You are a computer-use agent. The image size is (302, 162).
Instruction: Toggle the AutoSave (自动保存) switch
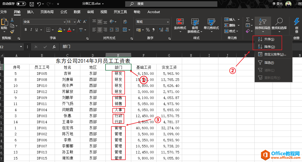21,4
